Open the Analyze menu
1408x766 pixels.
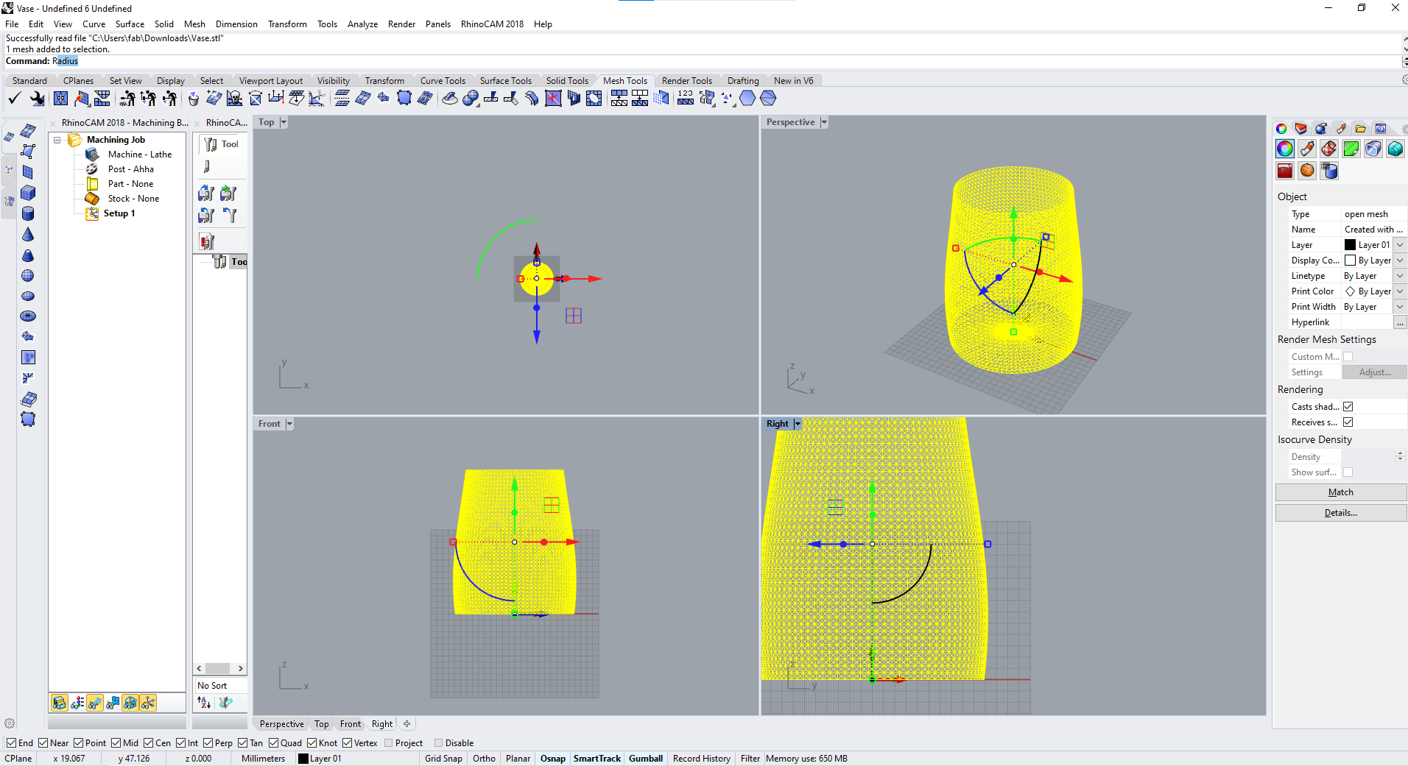pos(362,24)
